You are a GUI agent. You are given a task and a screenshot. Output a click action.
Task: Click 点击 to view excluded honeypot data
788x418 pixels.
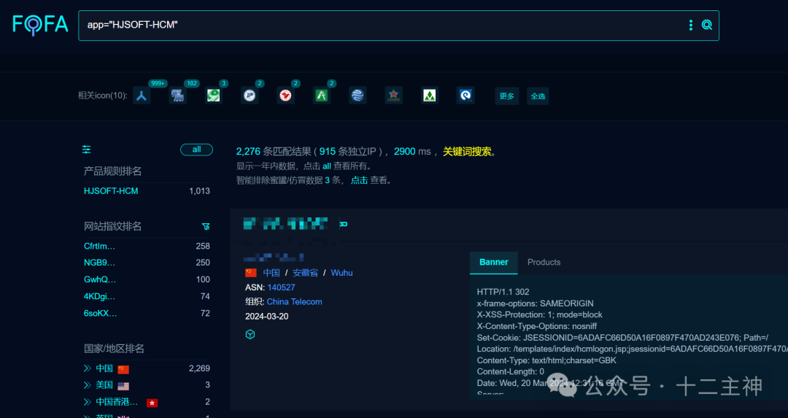click(359, 180)
